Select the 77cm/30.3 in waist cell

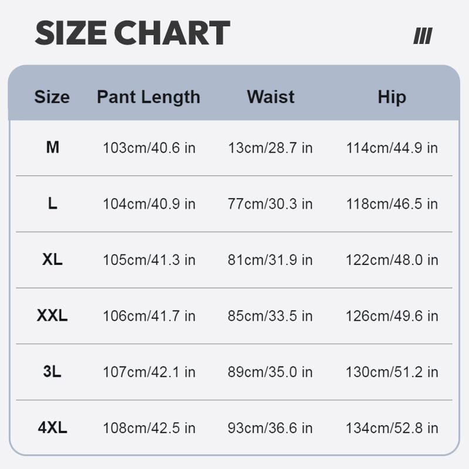tap(270, 204)
